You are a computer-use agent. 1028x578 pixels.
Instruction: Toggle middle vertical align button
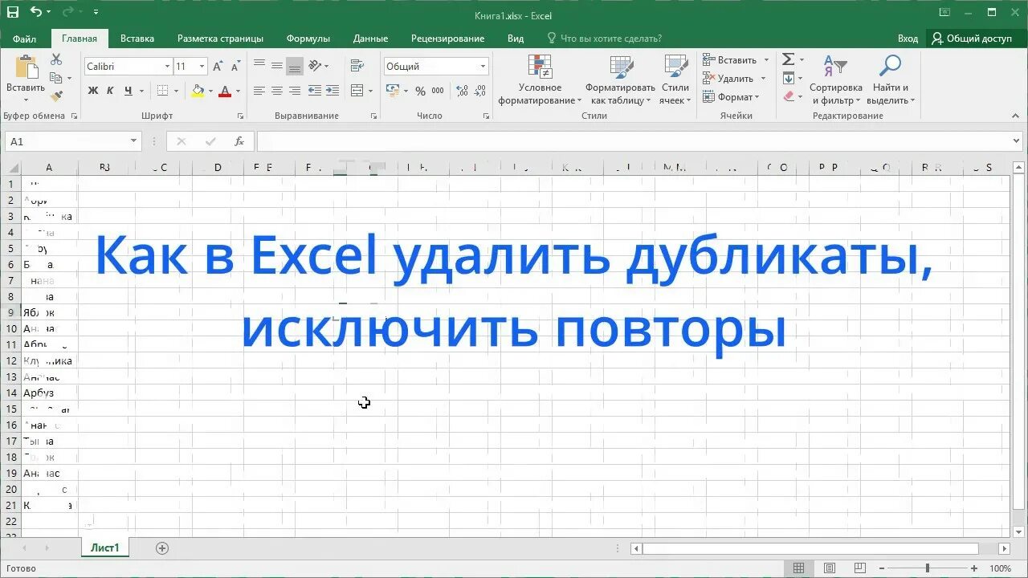277,66
